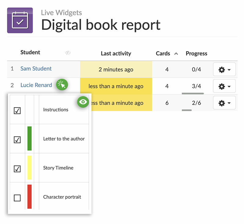Image resolution: width=244 pixels, height=224 pixels.
Task: Open Sam Student's profile link
Action: point(36,68)
